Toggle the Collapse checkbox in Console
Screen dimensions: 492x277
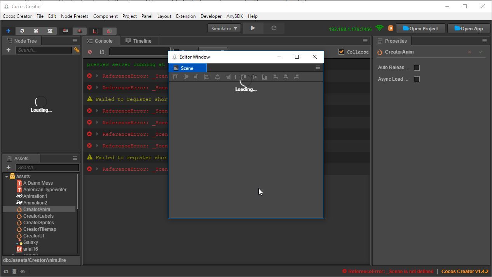point(341,52)
